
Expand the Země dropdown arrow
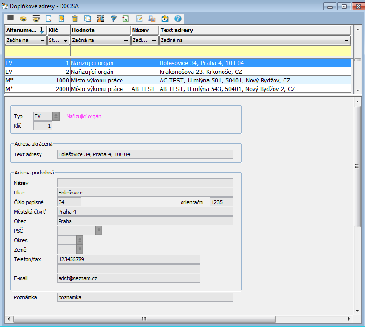(80, 249)
